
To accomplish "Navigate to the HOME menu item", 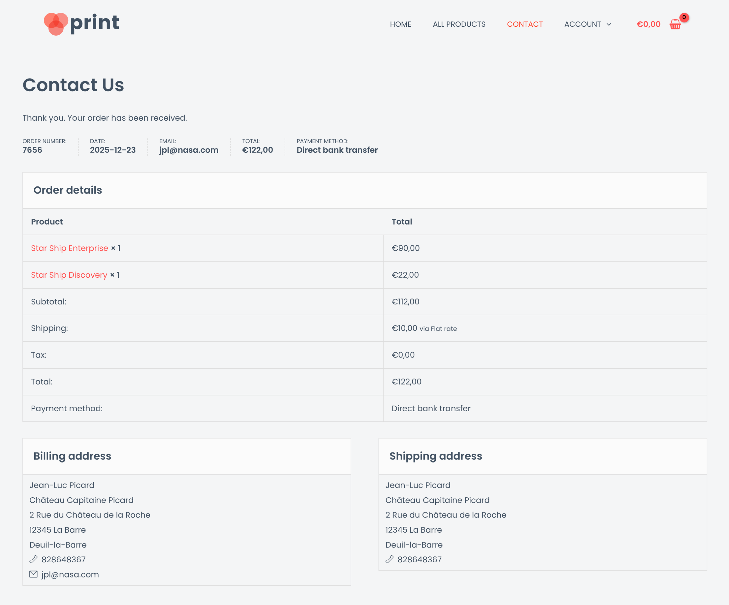I will pyautogui.click(x=401, y=24).
